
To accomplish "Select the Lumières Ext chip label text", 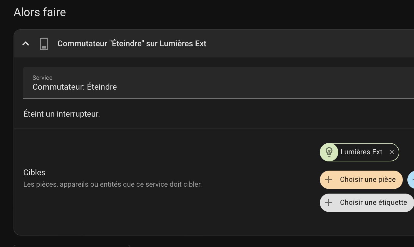I will pyautogui.click(x=361, y=152).
